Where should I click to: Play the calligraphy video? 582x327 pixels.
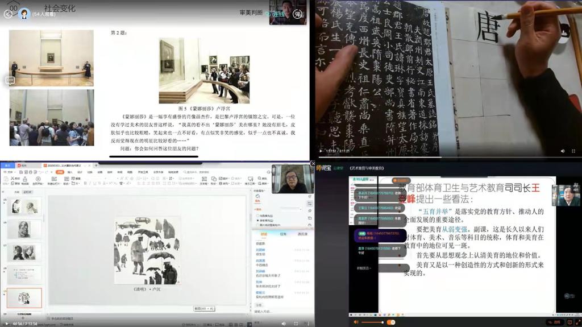pos(321,151)
